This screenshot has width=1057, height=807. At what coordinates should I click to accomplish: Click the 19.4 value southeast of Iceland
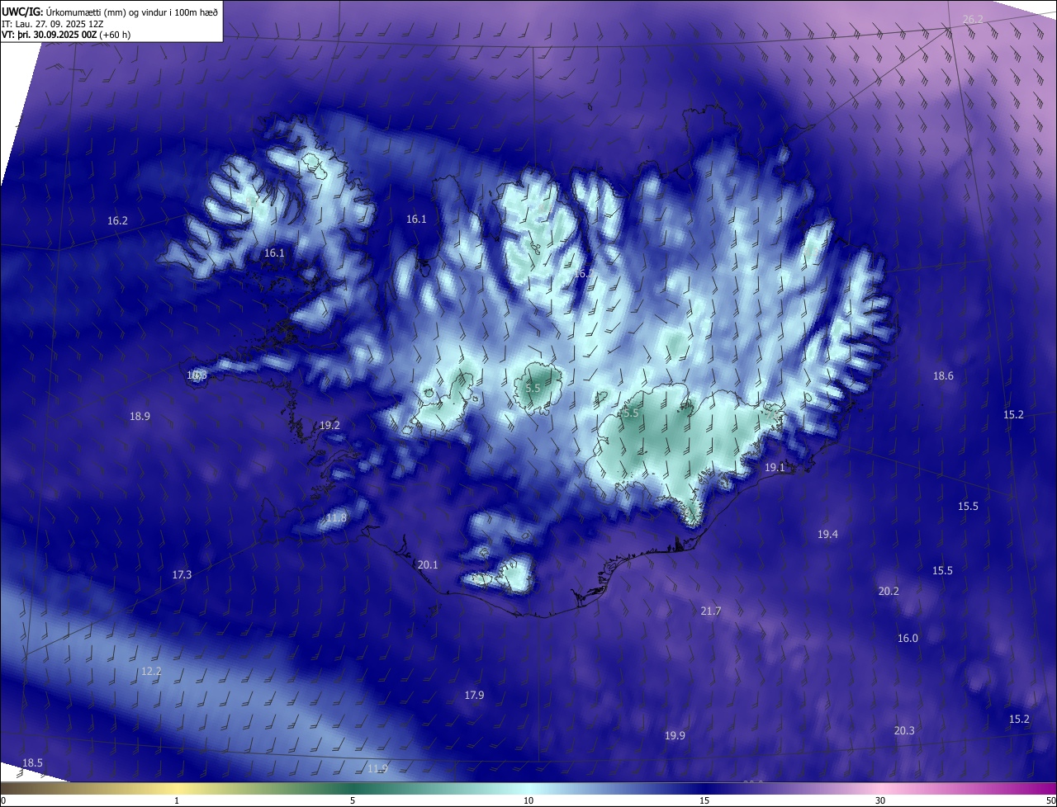click(827, 535)
